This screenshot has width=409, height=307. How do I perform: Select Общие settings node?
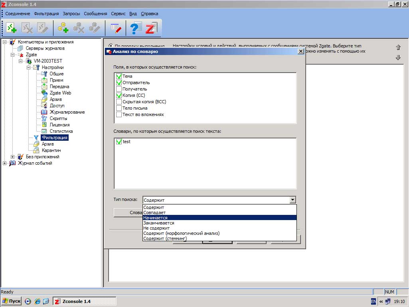pos(57,74)
